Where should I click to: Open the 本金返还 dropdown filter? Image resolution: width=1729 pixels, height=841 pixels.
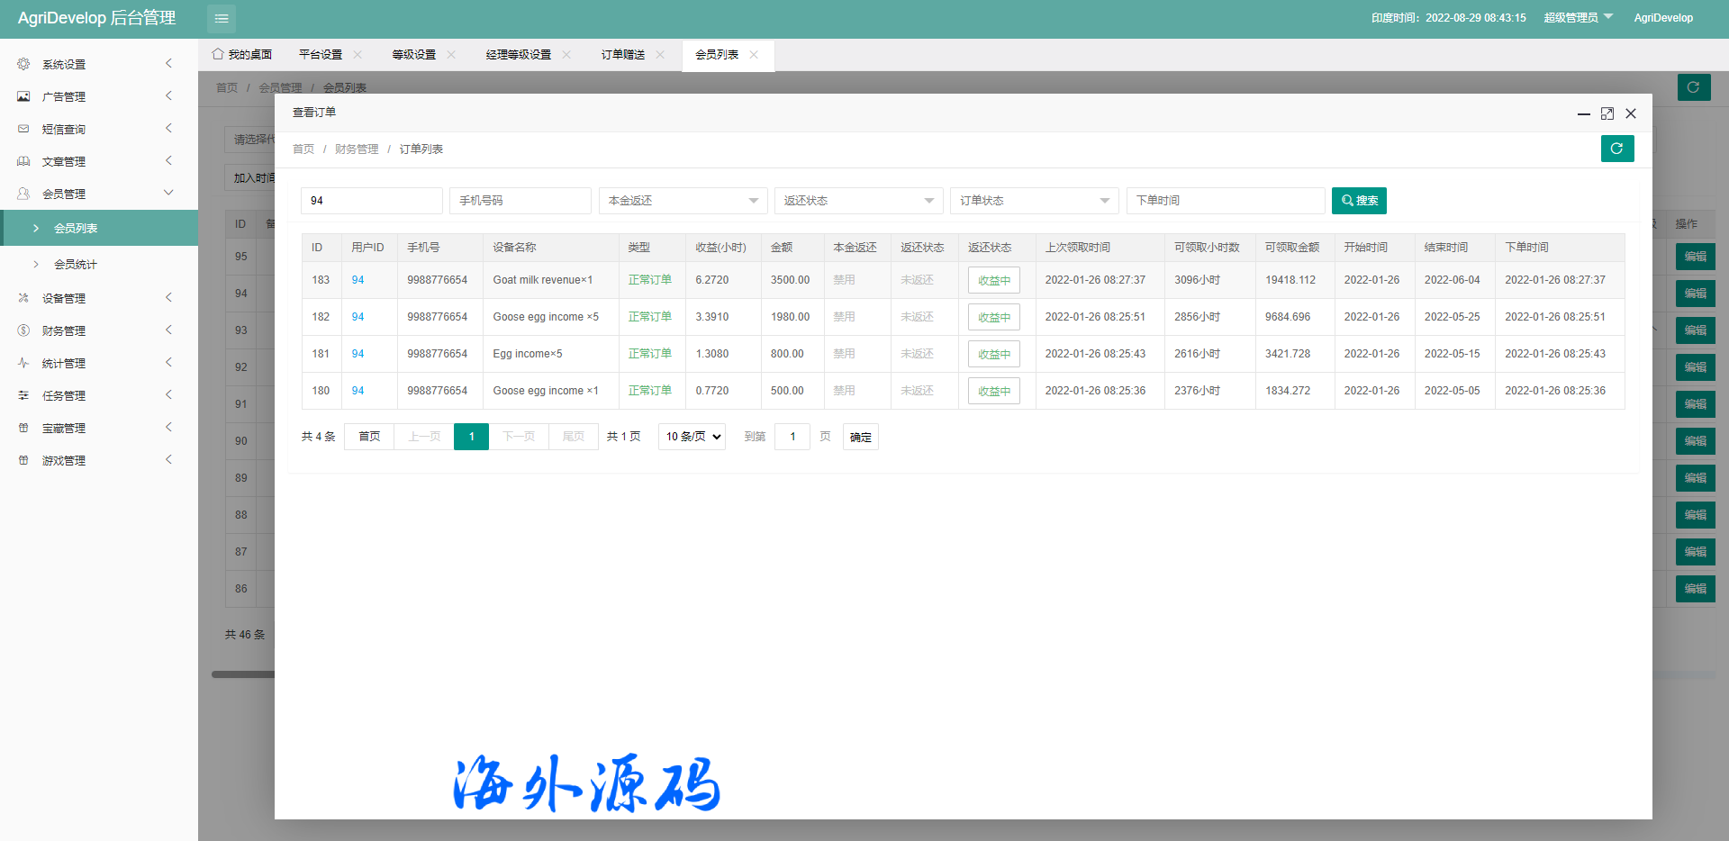pos(682,201)
